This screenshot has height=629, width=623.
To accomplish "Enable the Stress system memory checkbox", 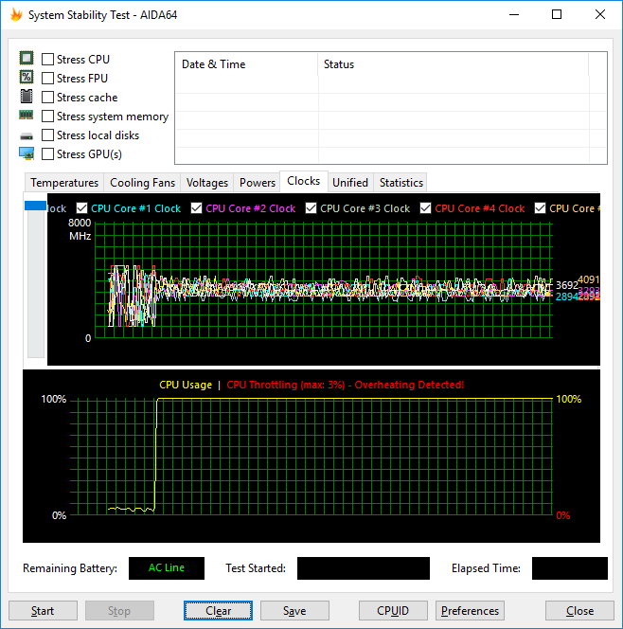I will pos(48,117).
